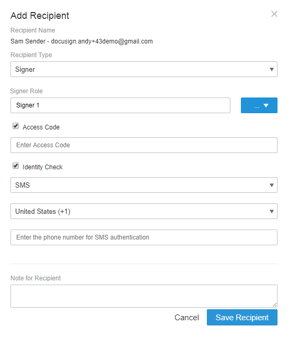Click the Add Recipient heading
This screenshot has height=348, width=288.
[40, 16]
